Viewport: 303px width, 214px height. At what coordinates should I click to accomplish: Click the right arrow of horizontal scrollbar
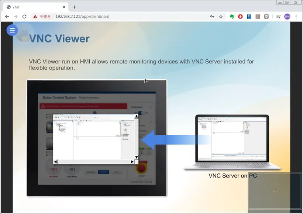(132, 162)
